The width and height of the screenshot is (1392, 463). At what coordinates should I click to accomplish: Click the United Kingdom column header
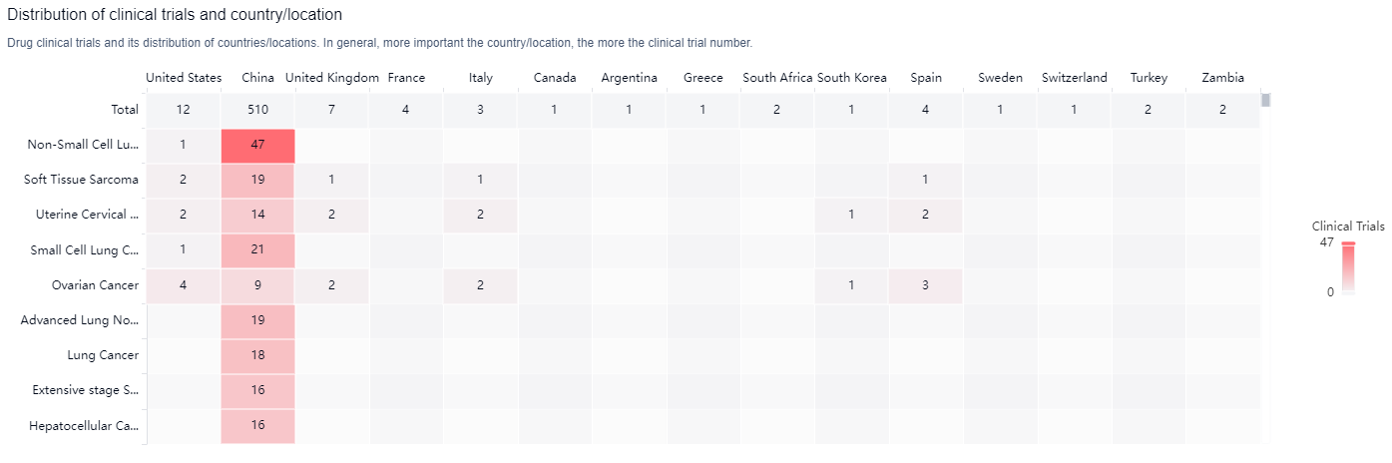(331, 78)
